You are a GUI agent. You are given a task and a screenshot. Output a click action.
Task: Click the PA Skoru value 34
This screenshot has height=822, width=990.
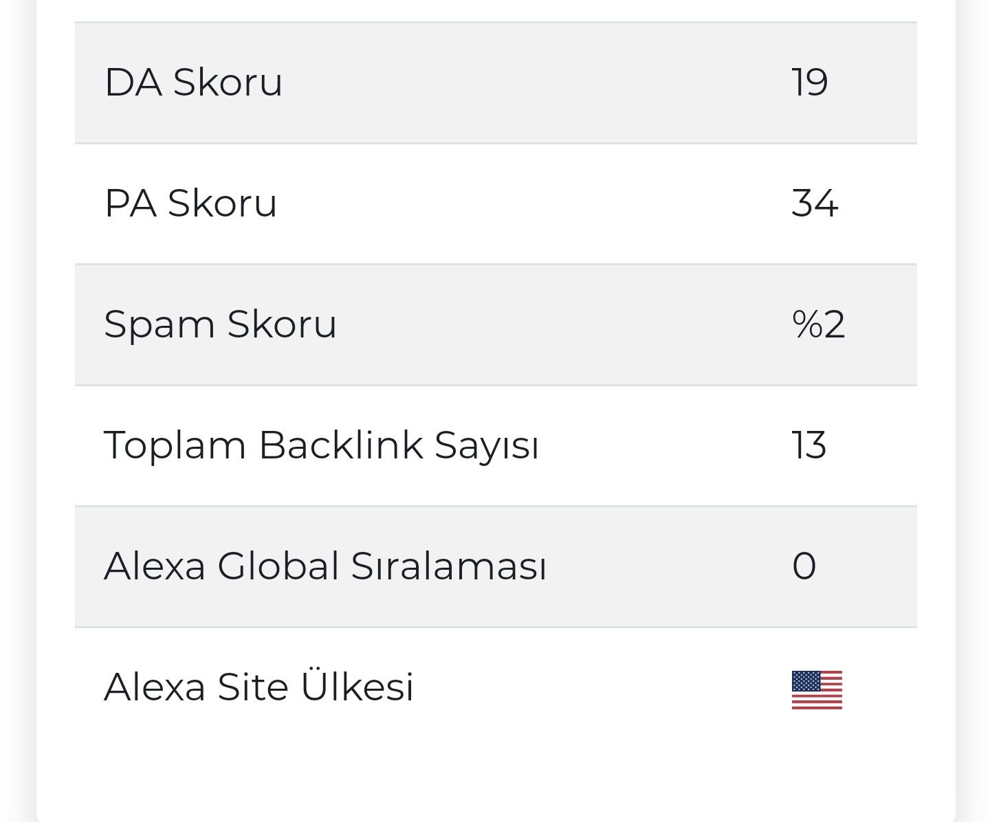(815, 203)
